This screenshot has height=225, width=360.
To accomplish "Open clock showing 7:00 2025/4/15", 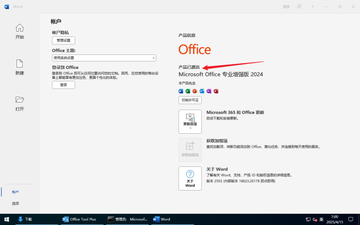I will [x=335, y=219].
